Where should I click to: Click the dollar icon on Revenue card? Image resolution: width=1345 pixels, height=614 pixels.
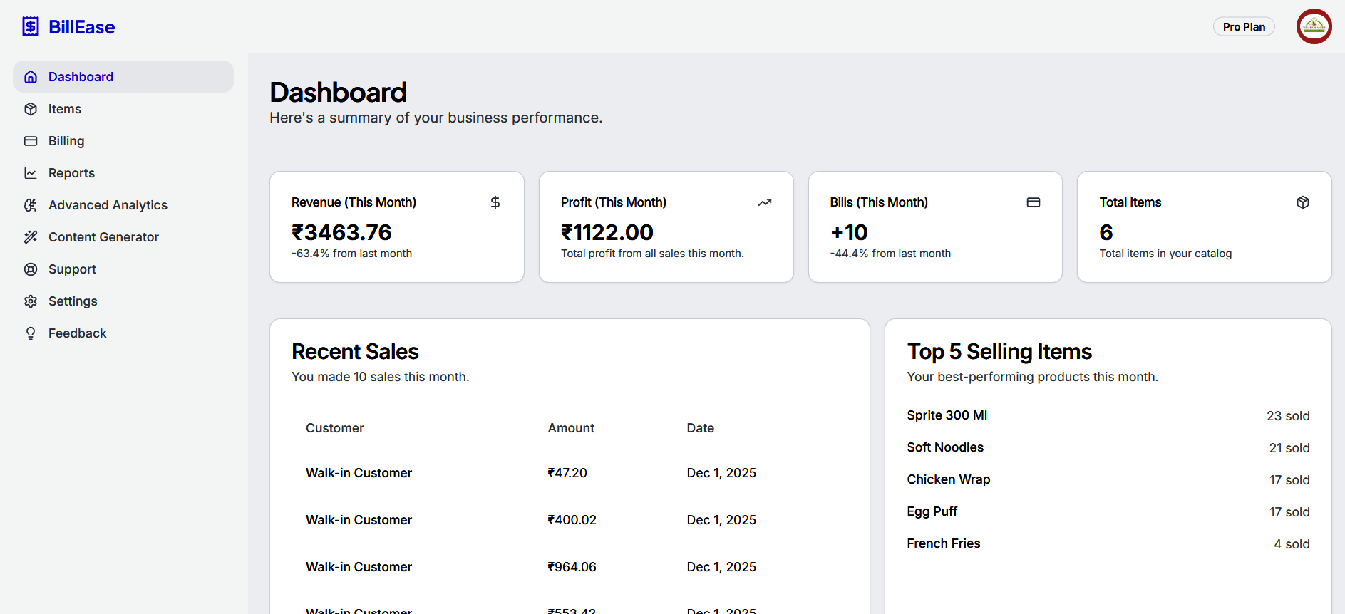[495, 202]
